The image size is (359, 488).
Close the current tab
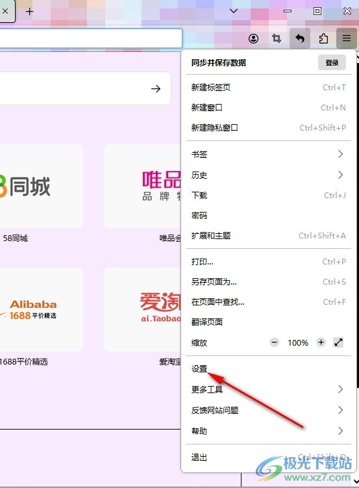[5, 11]
